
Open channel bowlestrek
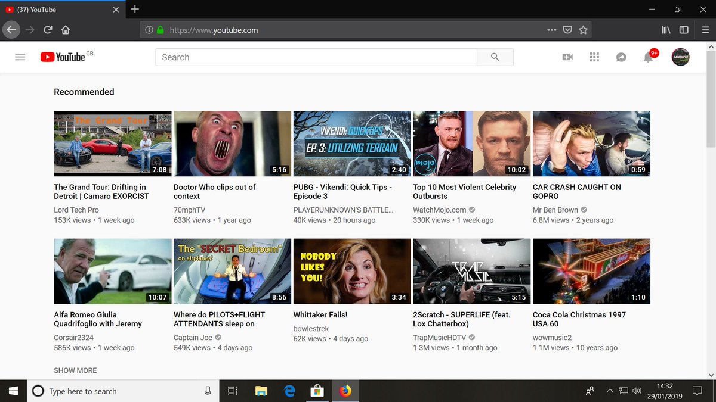[x=311, y=329]
